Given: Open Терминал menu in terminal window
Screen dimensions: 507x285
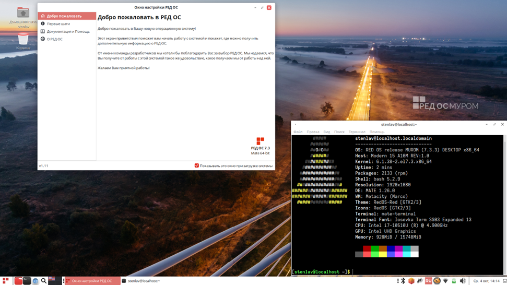Looking at the screenshot, I should click(x=357, y=132).
